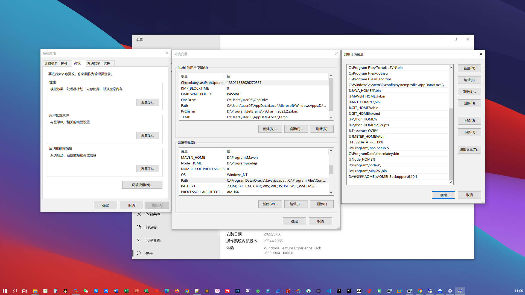Click 环境变量(N)... button

point(142,185)
